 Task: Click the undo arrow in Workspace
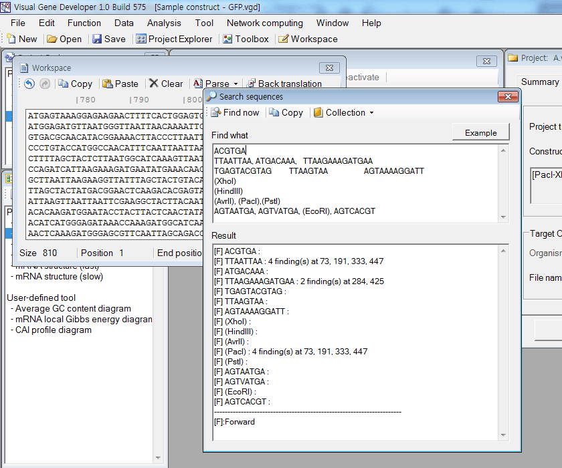coord(29,84)
